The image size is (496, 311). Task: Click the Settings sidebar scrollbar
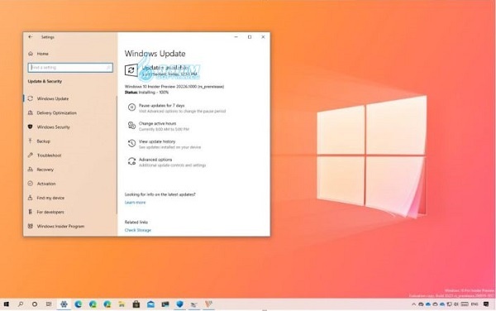(x=117, y=155)
